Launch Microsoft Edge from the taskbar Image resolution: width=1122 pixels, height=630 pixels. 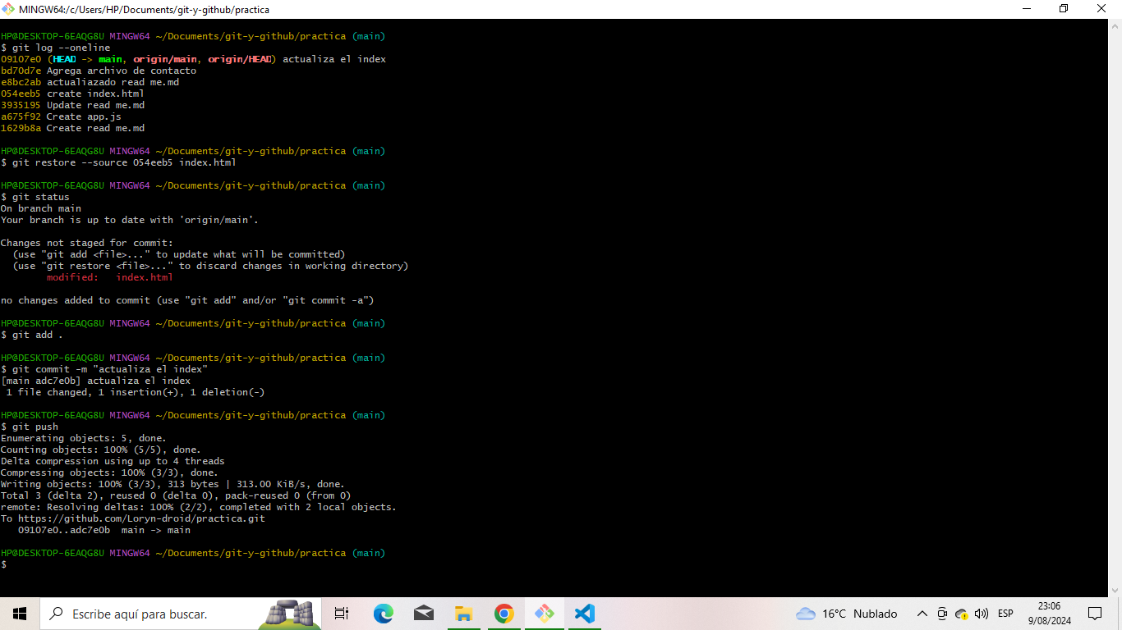[384, 614]
